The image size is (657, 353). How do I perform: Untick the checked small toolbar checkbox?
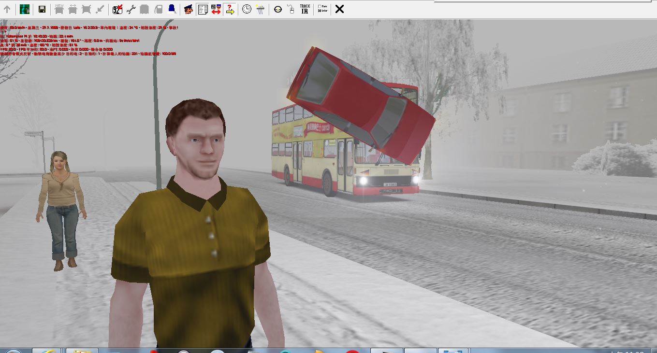click(320, 11)
